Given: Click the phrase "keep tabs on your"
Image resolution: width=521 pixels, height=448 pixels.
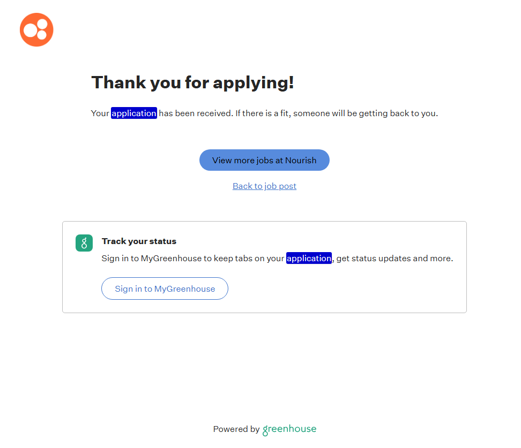Looking at the screenshot, I should point(249,259).
